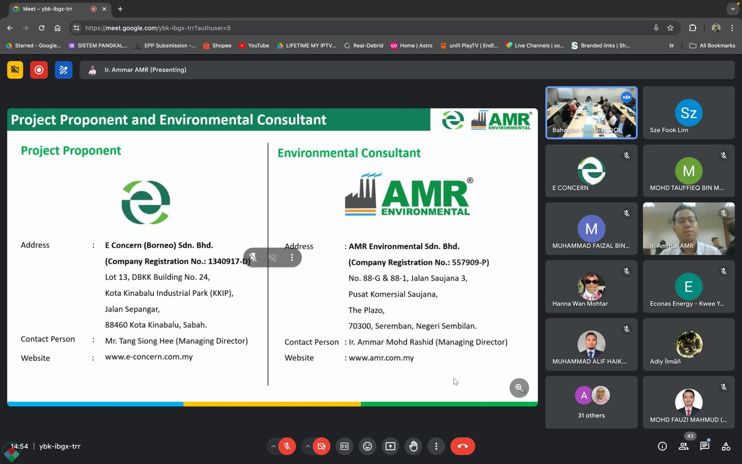Image resolution: width=742 pixels, height=464 pixels.
Task: Open more options on the floating presentation toolbar
Action: (292, 257)
